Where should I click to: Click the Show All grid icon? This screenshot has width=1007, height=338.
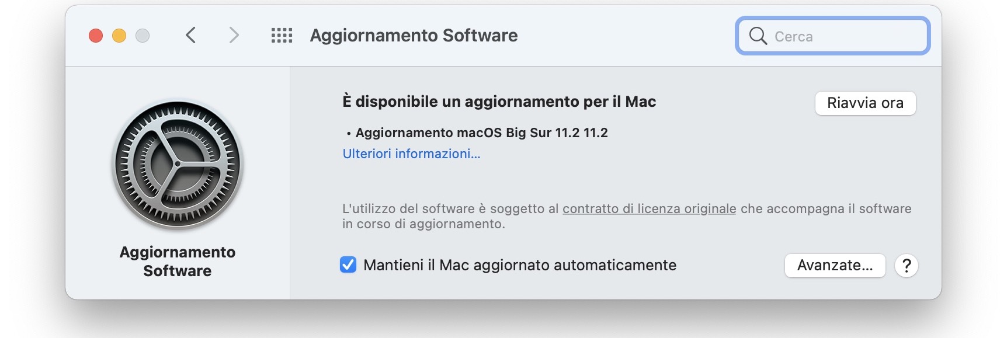[282, 36]
